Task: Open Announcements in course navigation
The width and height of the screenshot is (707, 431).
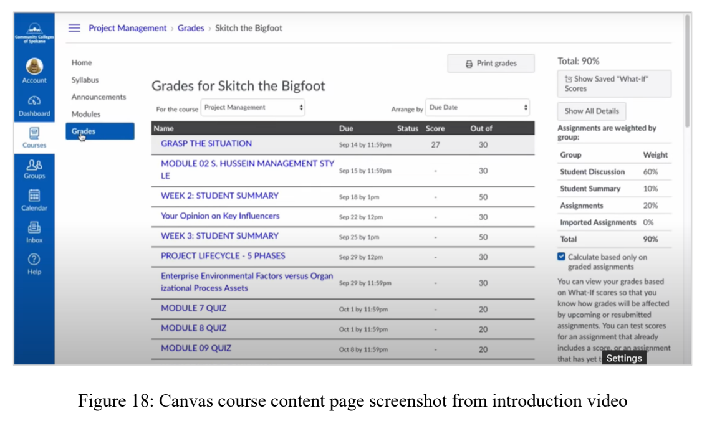Action: point(99,97)
